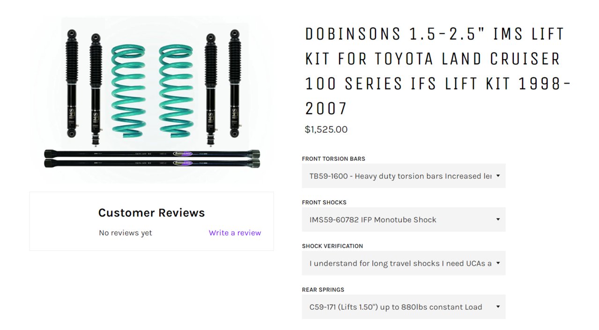Open the Write a review link
This screenshot has height=330, width=599.
(x=235, y=232)
